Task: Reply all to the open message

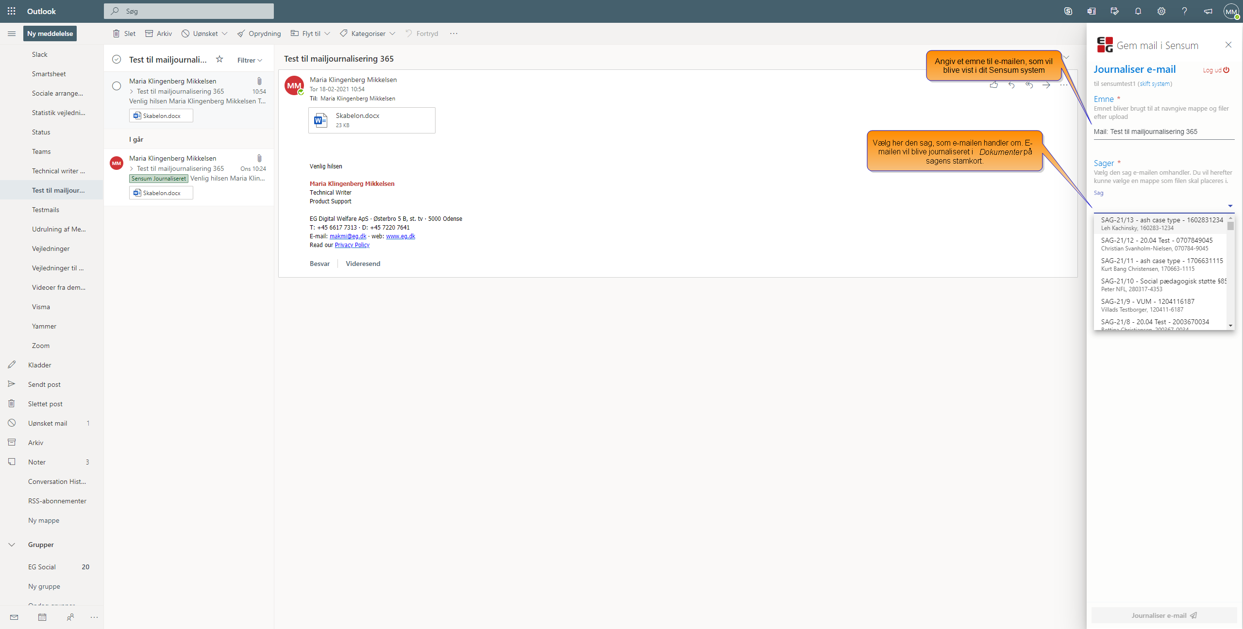Action: pos(1029,85)
